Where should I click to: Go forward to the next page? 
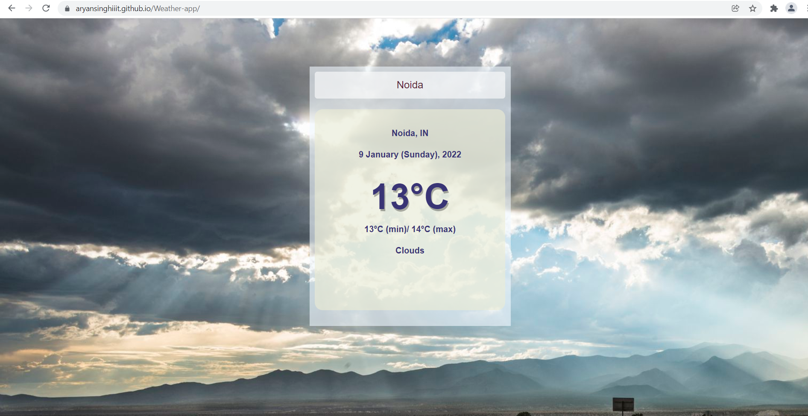(29, 8)
